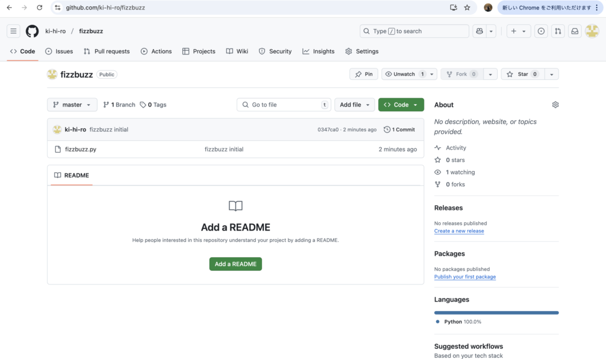The width and height of the screenshot is (606, 359).
Task: Expand the master branch dropdown
Action: pyautogui.click(x=72, y=105)
